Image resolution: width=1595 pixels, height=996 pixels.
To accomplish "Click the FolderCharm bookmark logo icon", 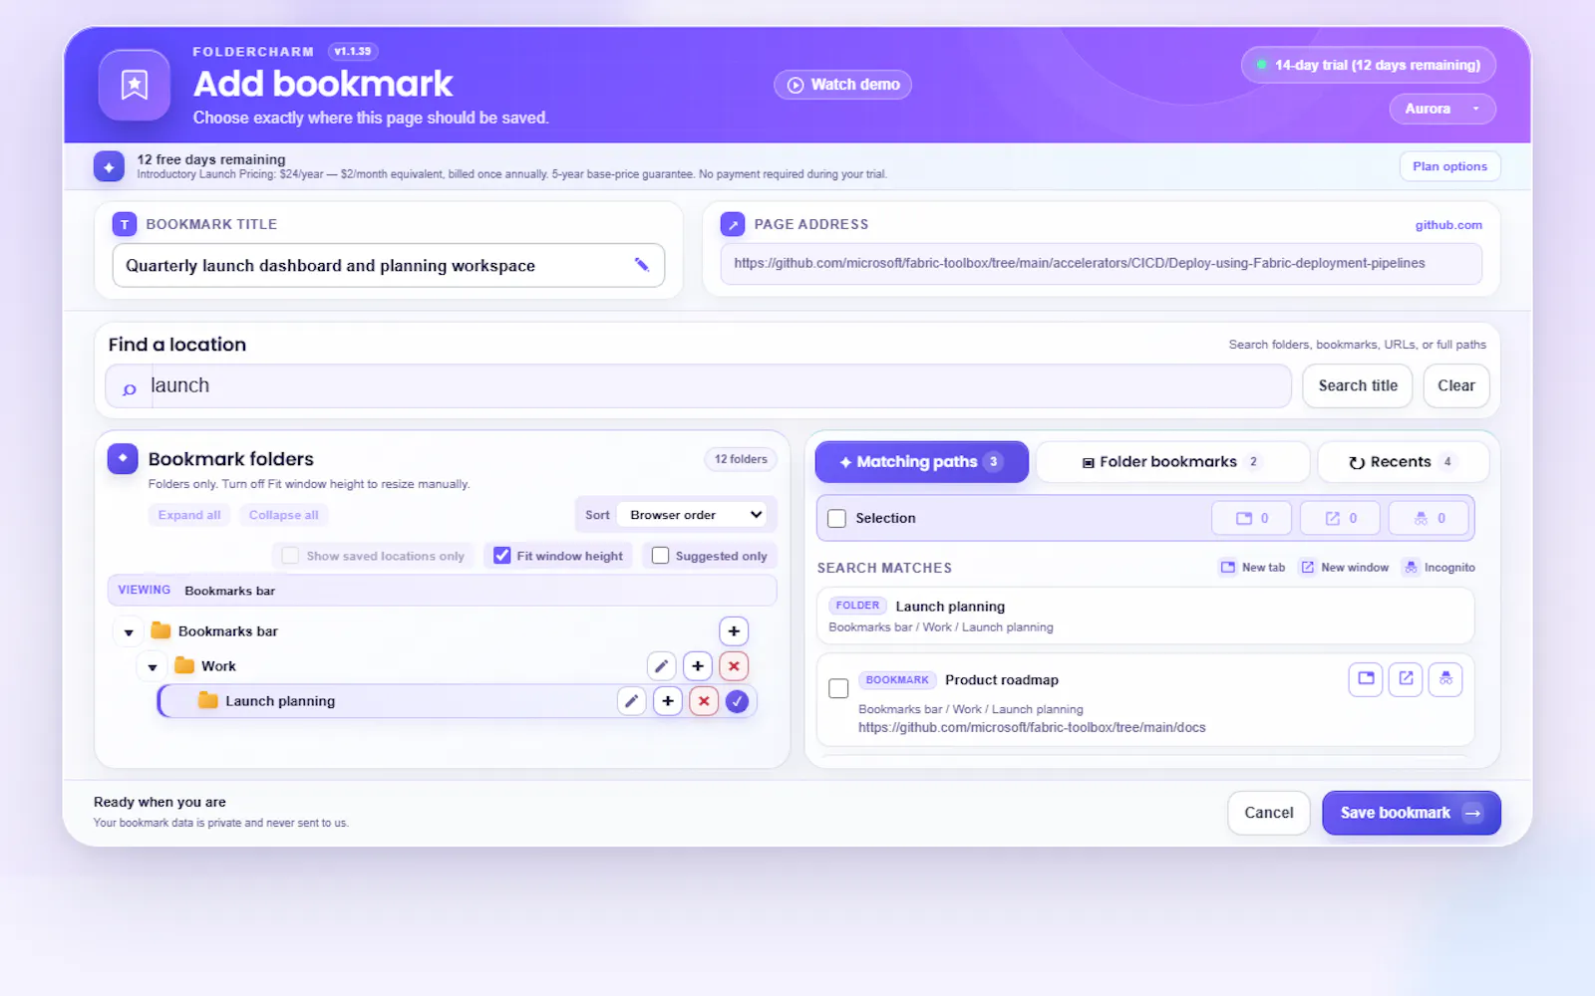I will coord(135,85).
